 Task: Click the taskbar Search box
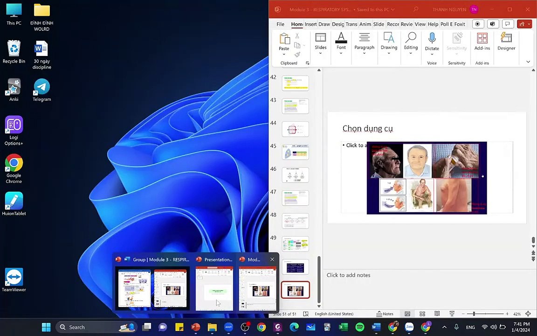(x=96, y=327)
